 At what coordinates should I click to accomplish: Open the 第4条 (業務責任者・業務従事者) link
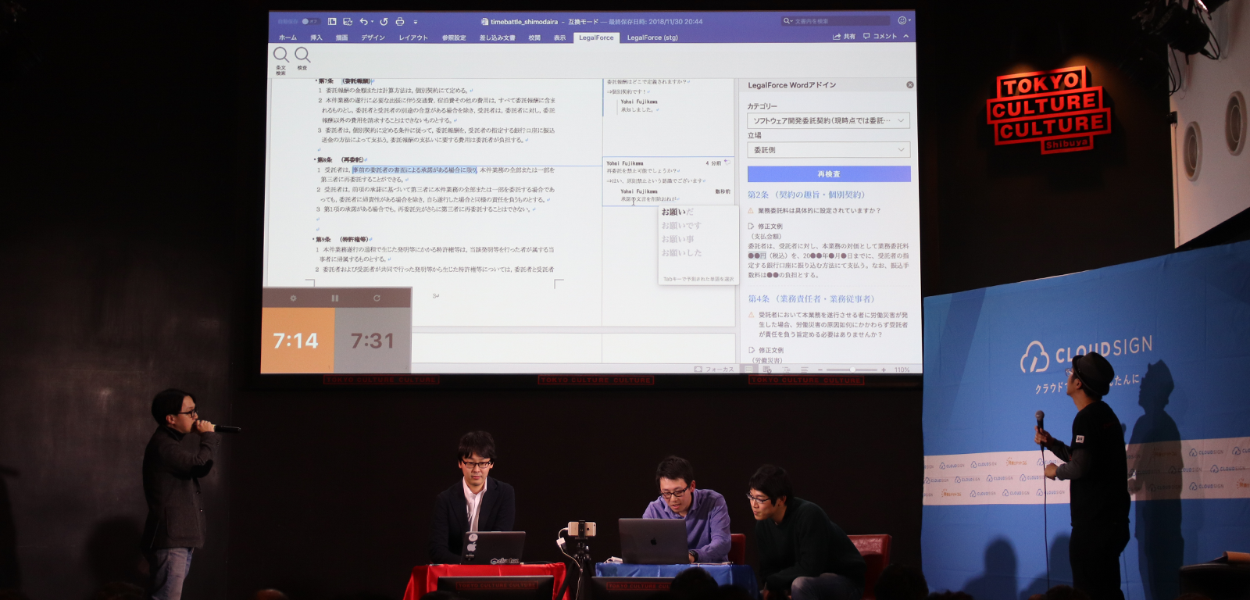(x=811, y=299)
